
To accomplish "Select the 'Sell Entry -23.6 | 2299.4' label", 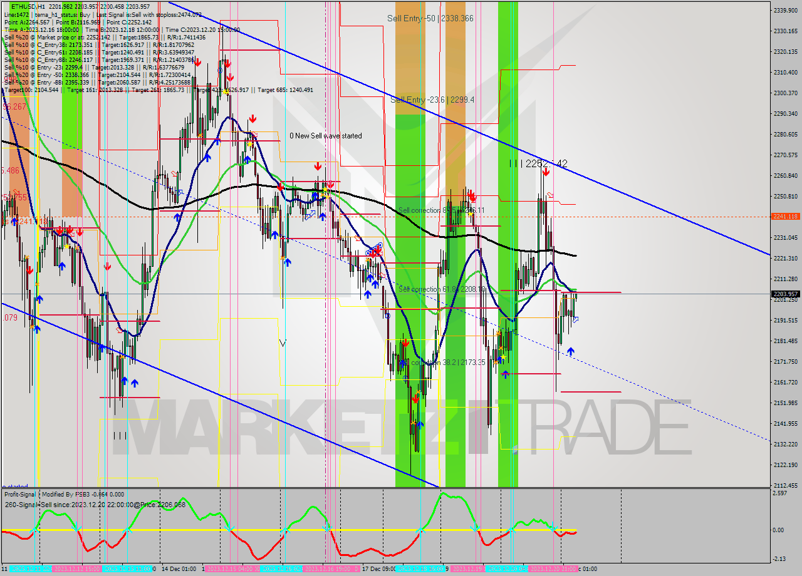I will point(432,100).
